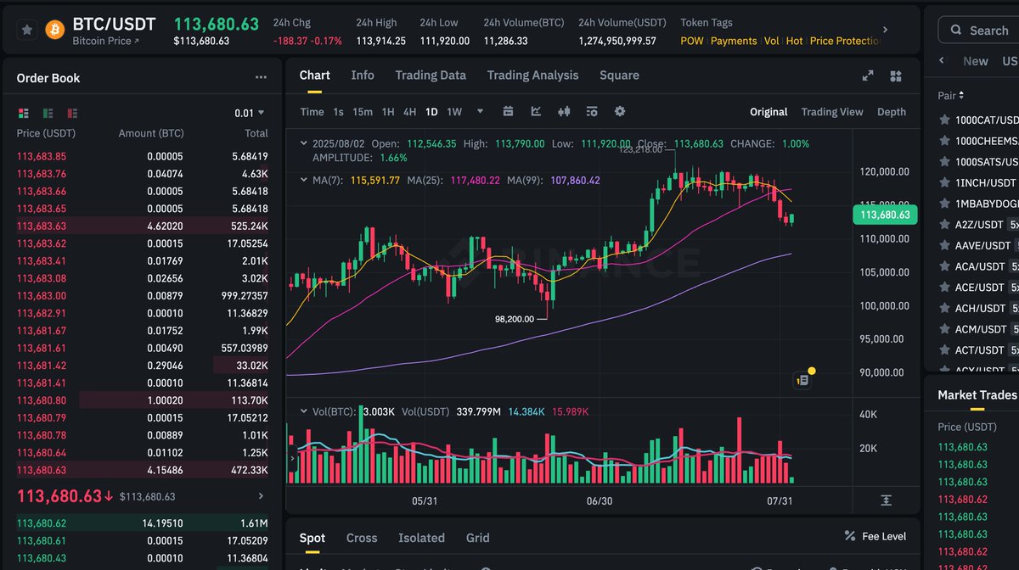1019x570 pixels.
Task: Favorite BTC/USDT with the star icon
Action: click(x=27, y=31)
